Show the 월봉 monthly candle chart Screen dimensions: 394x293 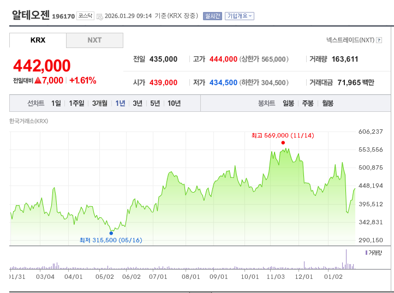(327, 103)
